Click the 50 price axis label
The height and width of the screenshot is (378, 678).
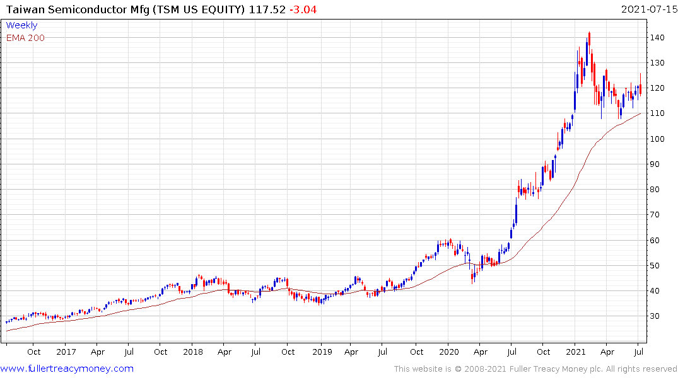click(655, 265)
